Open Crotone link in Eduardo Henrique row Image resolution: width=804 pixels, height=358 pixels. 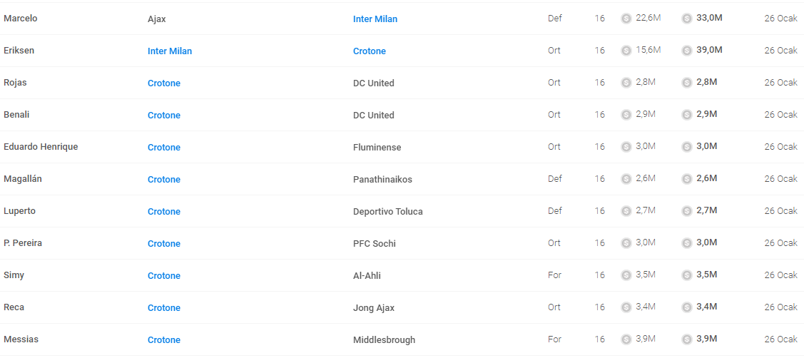(x=164, y=147)
